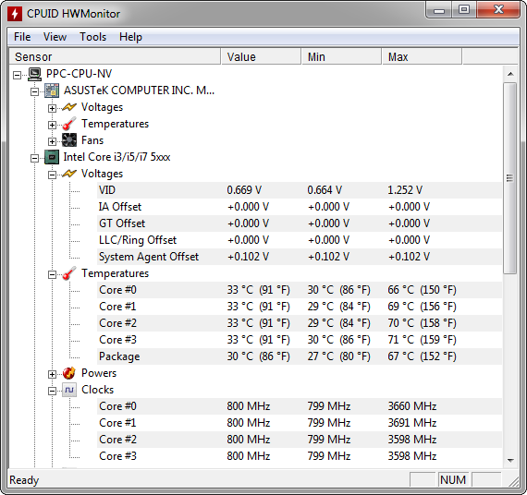The height and width of the screenshot is (495, 527).
Task: Open the Tools menu
Action: tap(92, 37)
